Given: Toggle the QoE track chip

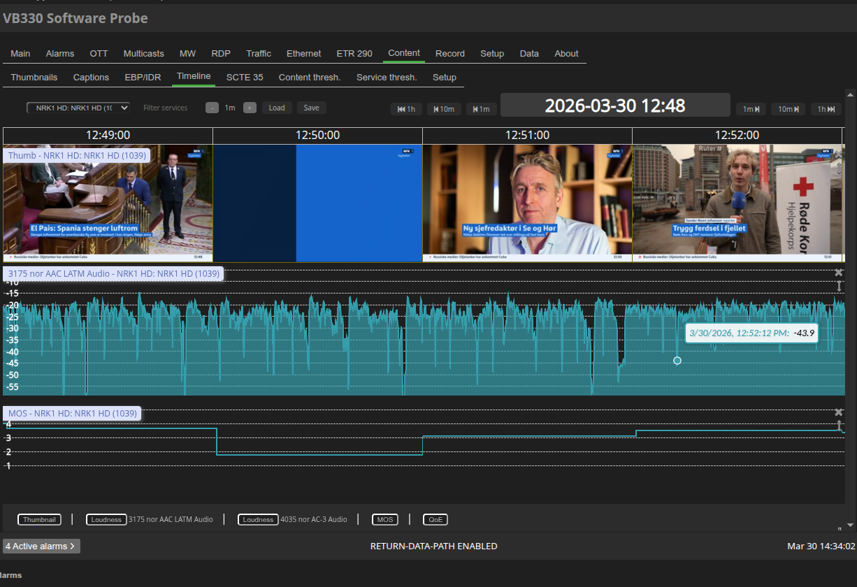Looking at the screenshot, I should [435, 519].
